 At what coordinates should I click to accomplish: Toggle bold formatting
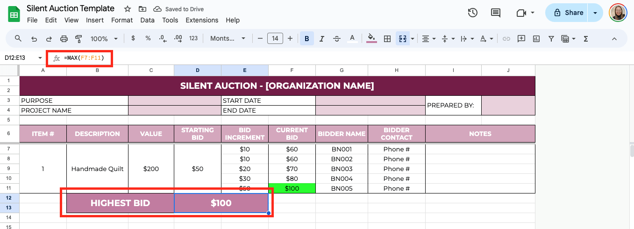click(x=306, y=39)
